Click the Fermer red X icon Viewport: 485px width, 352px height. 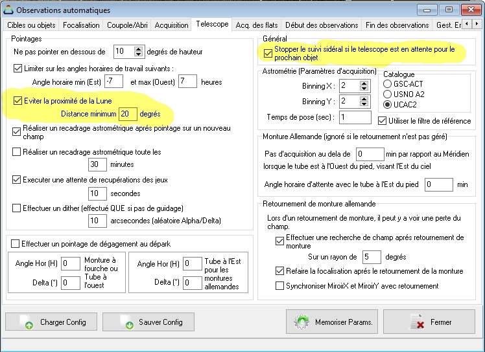418,322
